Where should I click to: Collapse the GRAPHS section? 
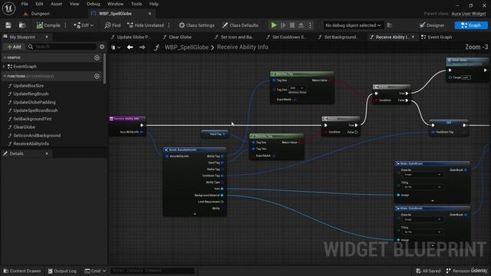(x=5, y=58)
